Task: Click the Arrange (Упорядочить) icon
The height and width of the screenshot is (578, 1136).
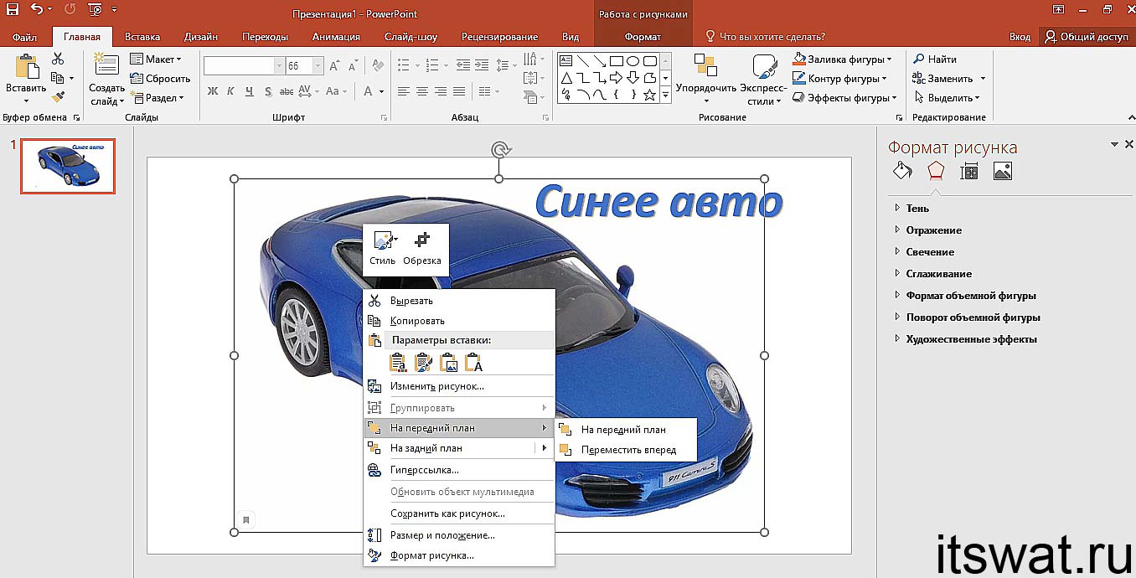Action: tap(705, 67)
